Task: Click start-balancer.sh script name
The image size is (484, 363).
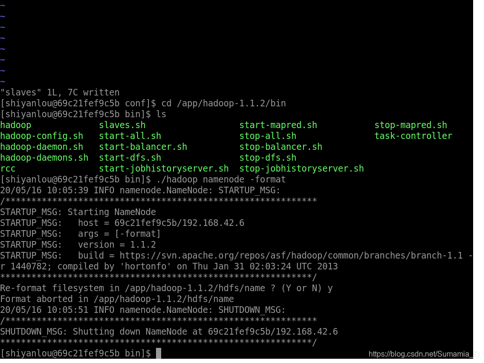Action: tap(143, 147)
